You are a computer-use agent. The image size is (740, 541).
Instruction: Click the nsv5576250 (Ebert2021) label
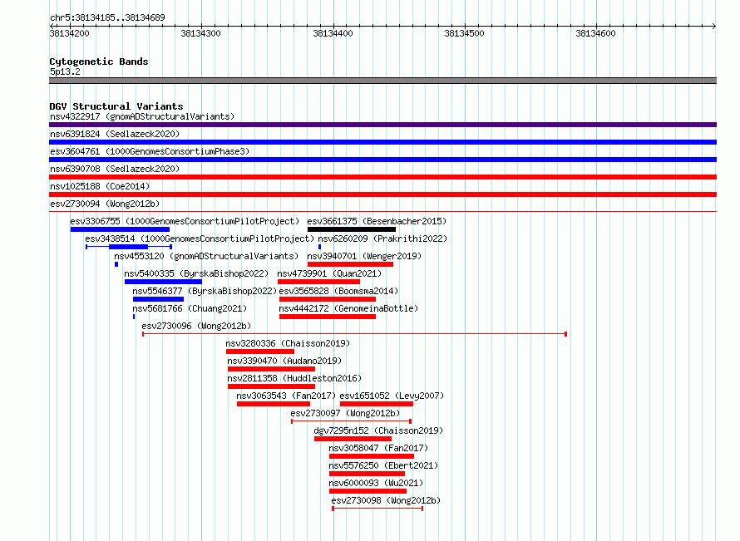click(383, 465)
